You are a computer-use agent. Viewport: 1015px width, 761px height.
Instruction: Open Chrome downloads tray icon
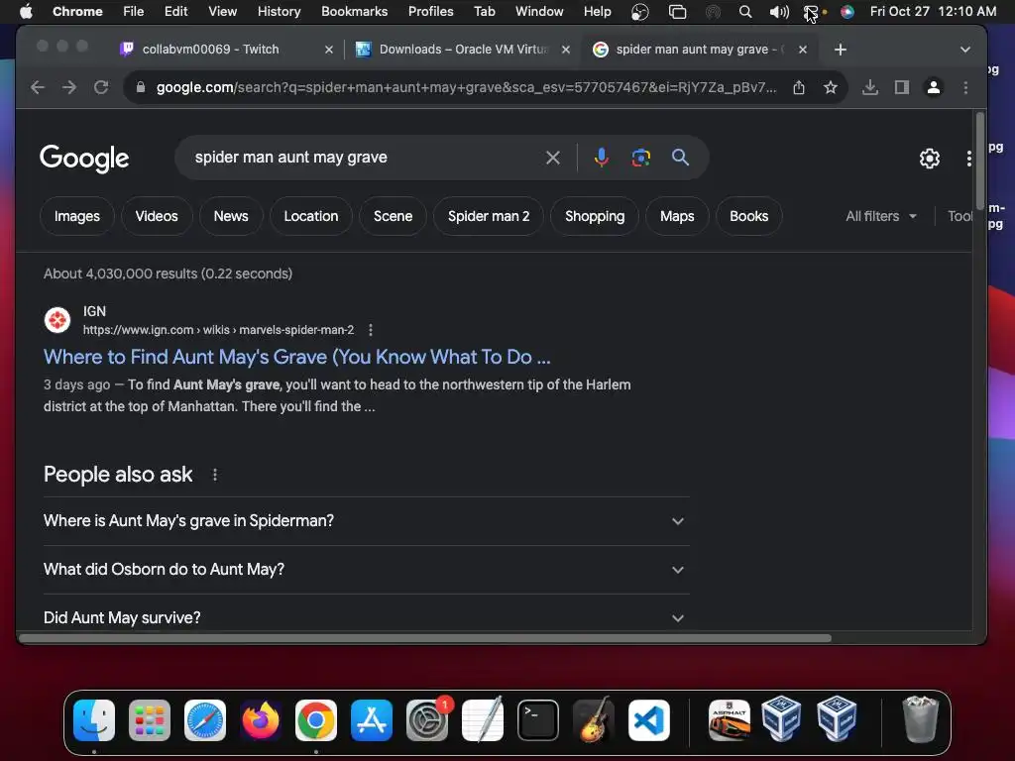(x=870, y=87)
